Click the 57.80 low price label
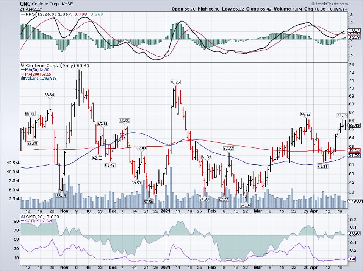363x271 pixels. click(x=204, y=199)
